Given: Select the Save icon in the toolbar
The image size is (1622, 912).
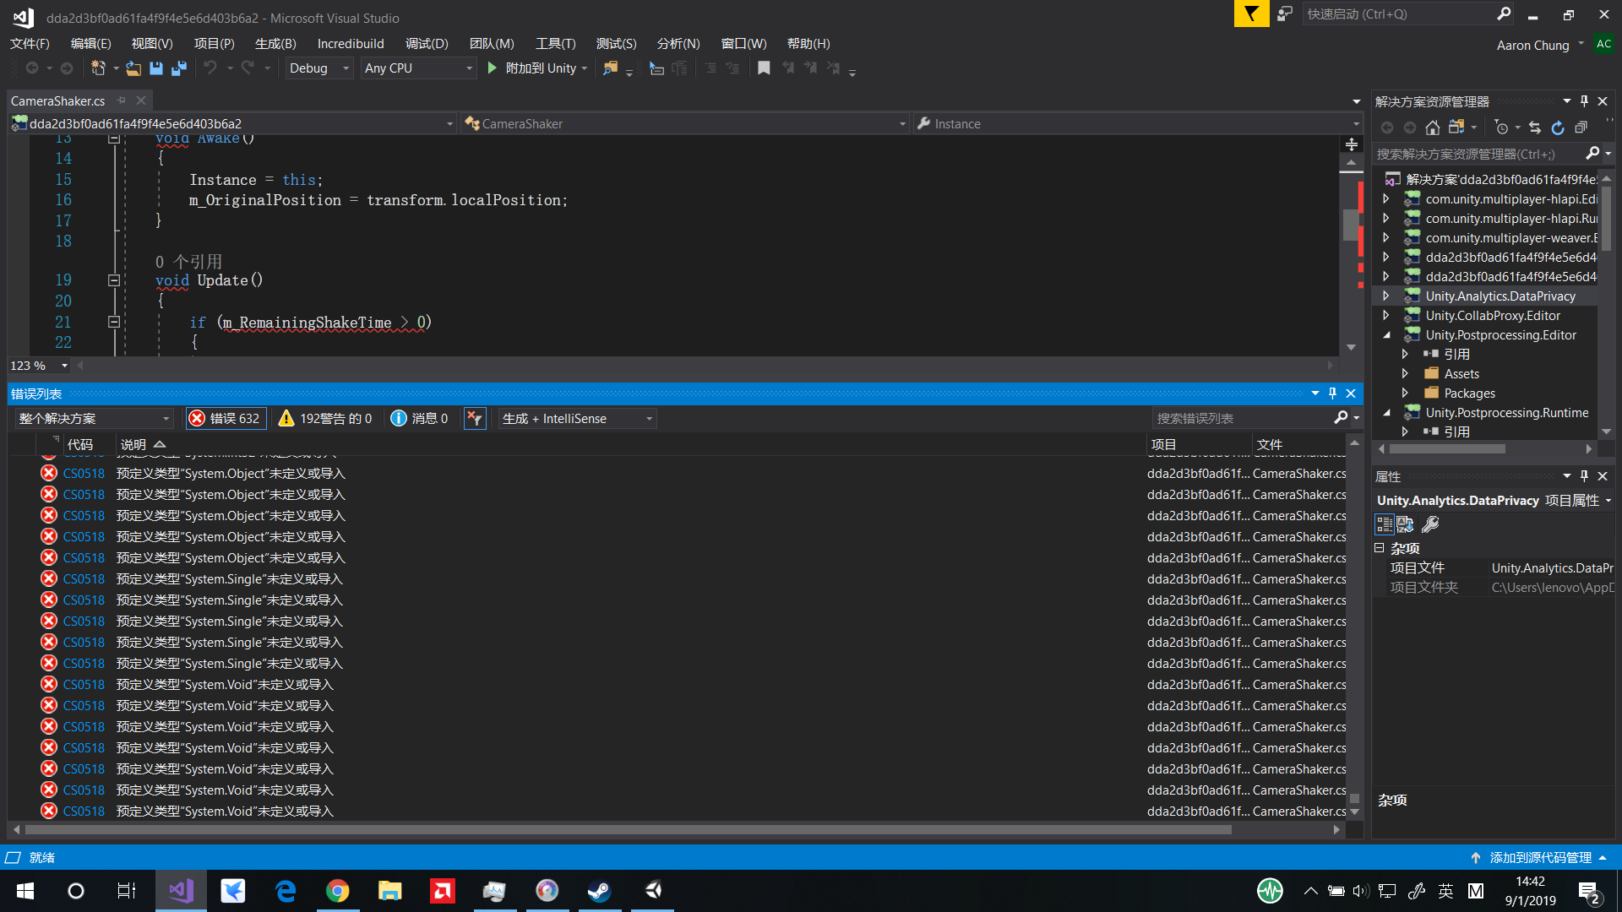Looking at the screenshot, I should 155,68.
